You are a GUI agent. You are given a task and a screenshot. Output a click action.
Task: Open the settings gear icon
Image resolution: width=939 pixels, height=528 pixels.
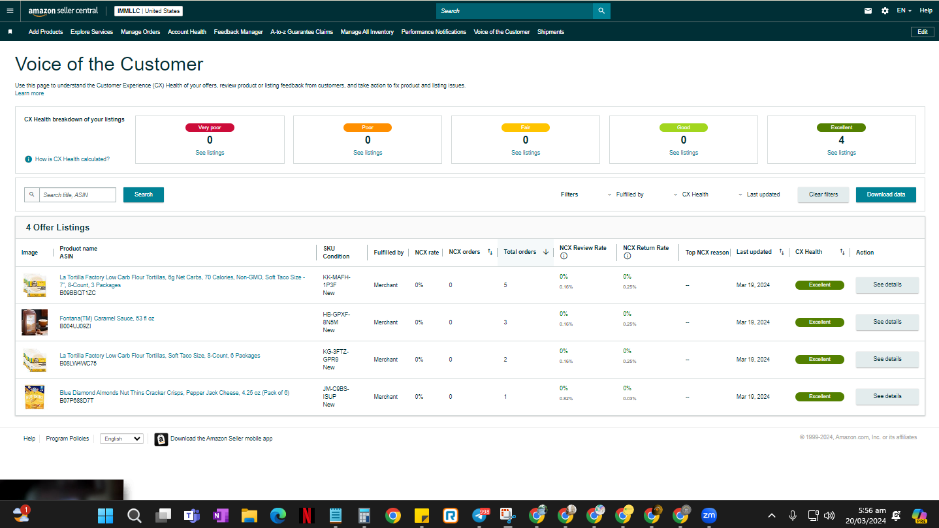point(885,10)
